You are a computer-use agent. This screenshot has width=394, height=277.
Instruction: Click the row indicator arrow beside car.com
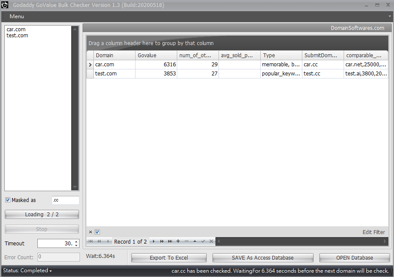(90, 65)
